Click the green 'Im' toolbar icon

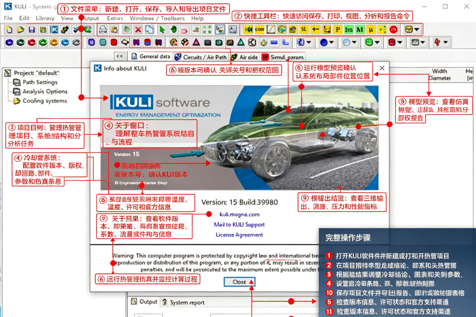click(x=348, y=29)
